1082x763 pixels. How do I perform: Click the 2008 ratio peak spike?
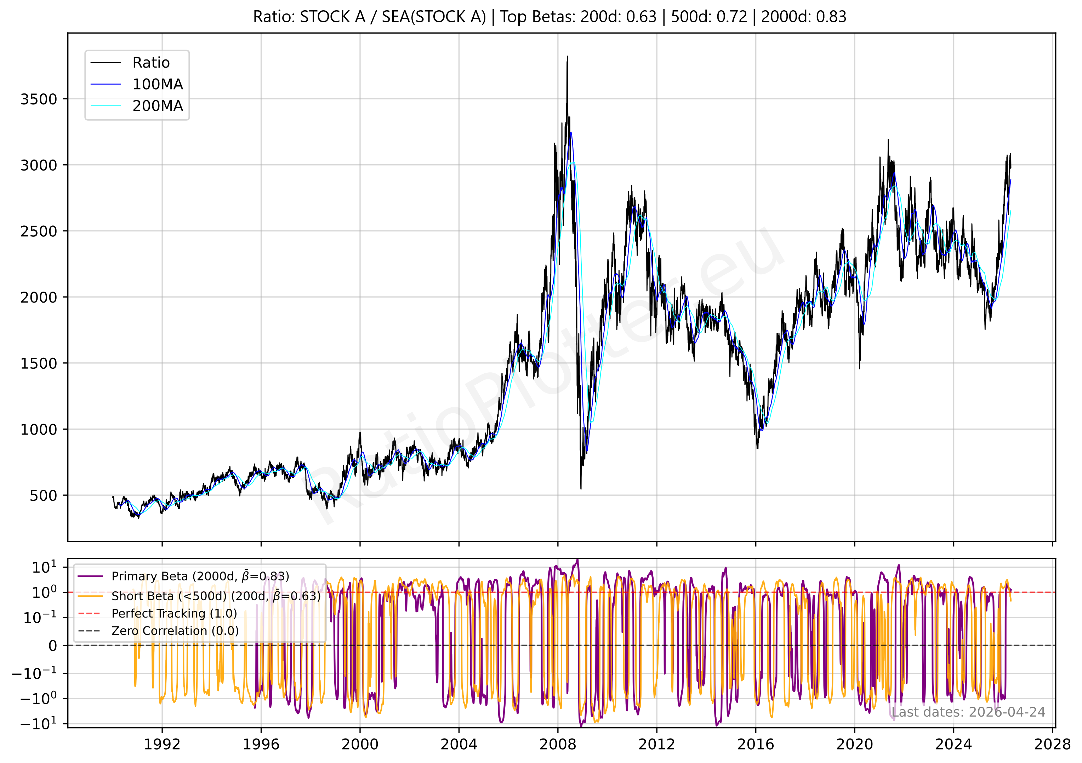(567, 59)
